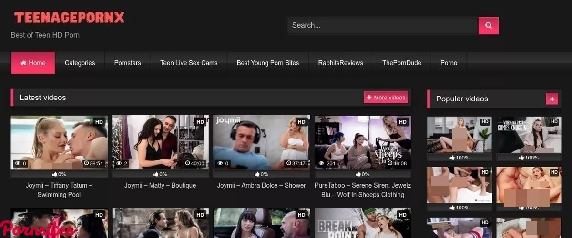Click the home icon in the navigation bar
This screenshot has height=238, width=572.
click(23, 63)
